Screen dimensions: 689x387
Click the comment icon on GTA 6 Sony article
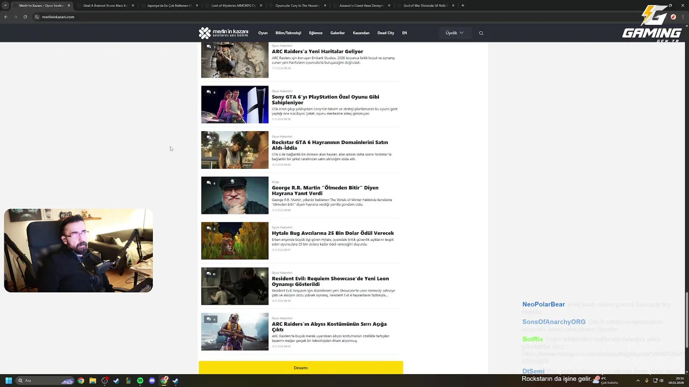[209, 92]
